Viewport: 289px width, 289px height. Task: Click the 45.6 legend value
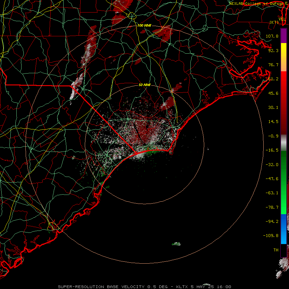[x=273, y=93]
